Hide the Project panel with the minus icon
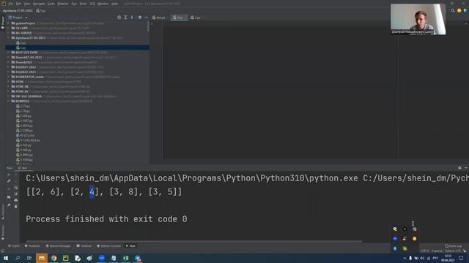The image size is (469, 263). [x=146, y=18]
